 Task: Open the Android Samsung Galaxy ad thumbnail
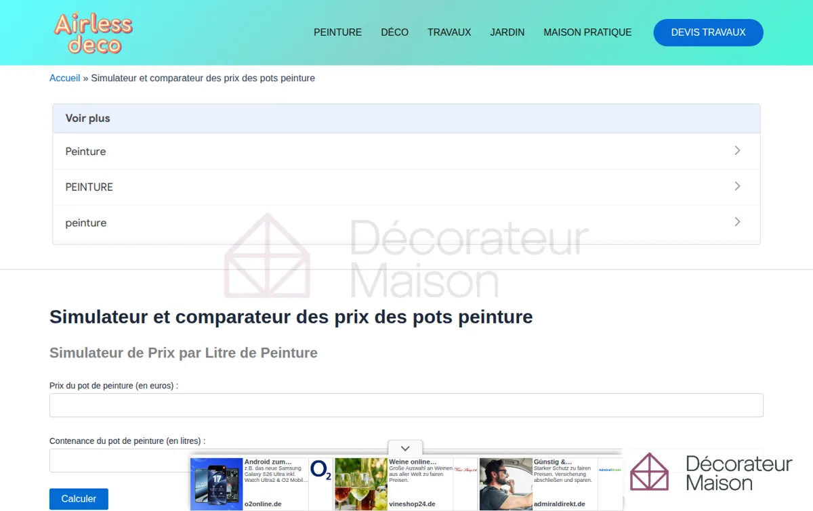pos(216,484)
